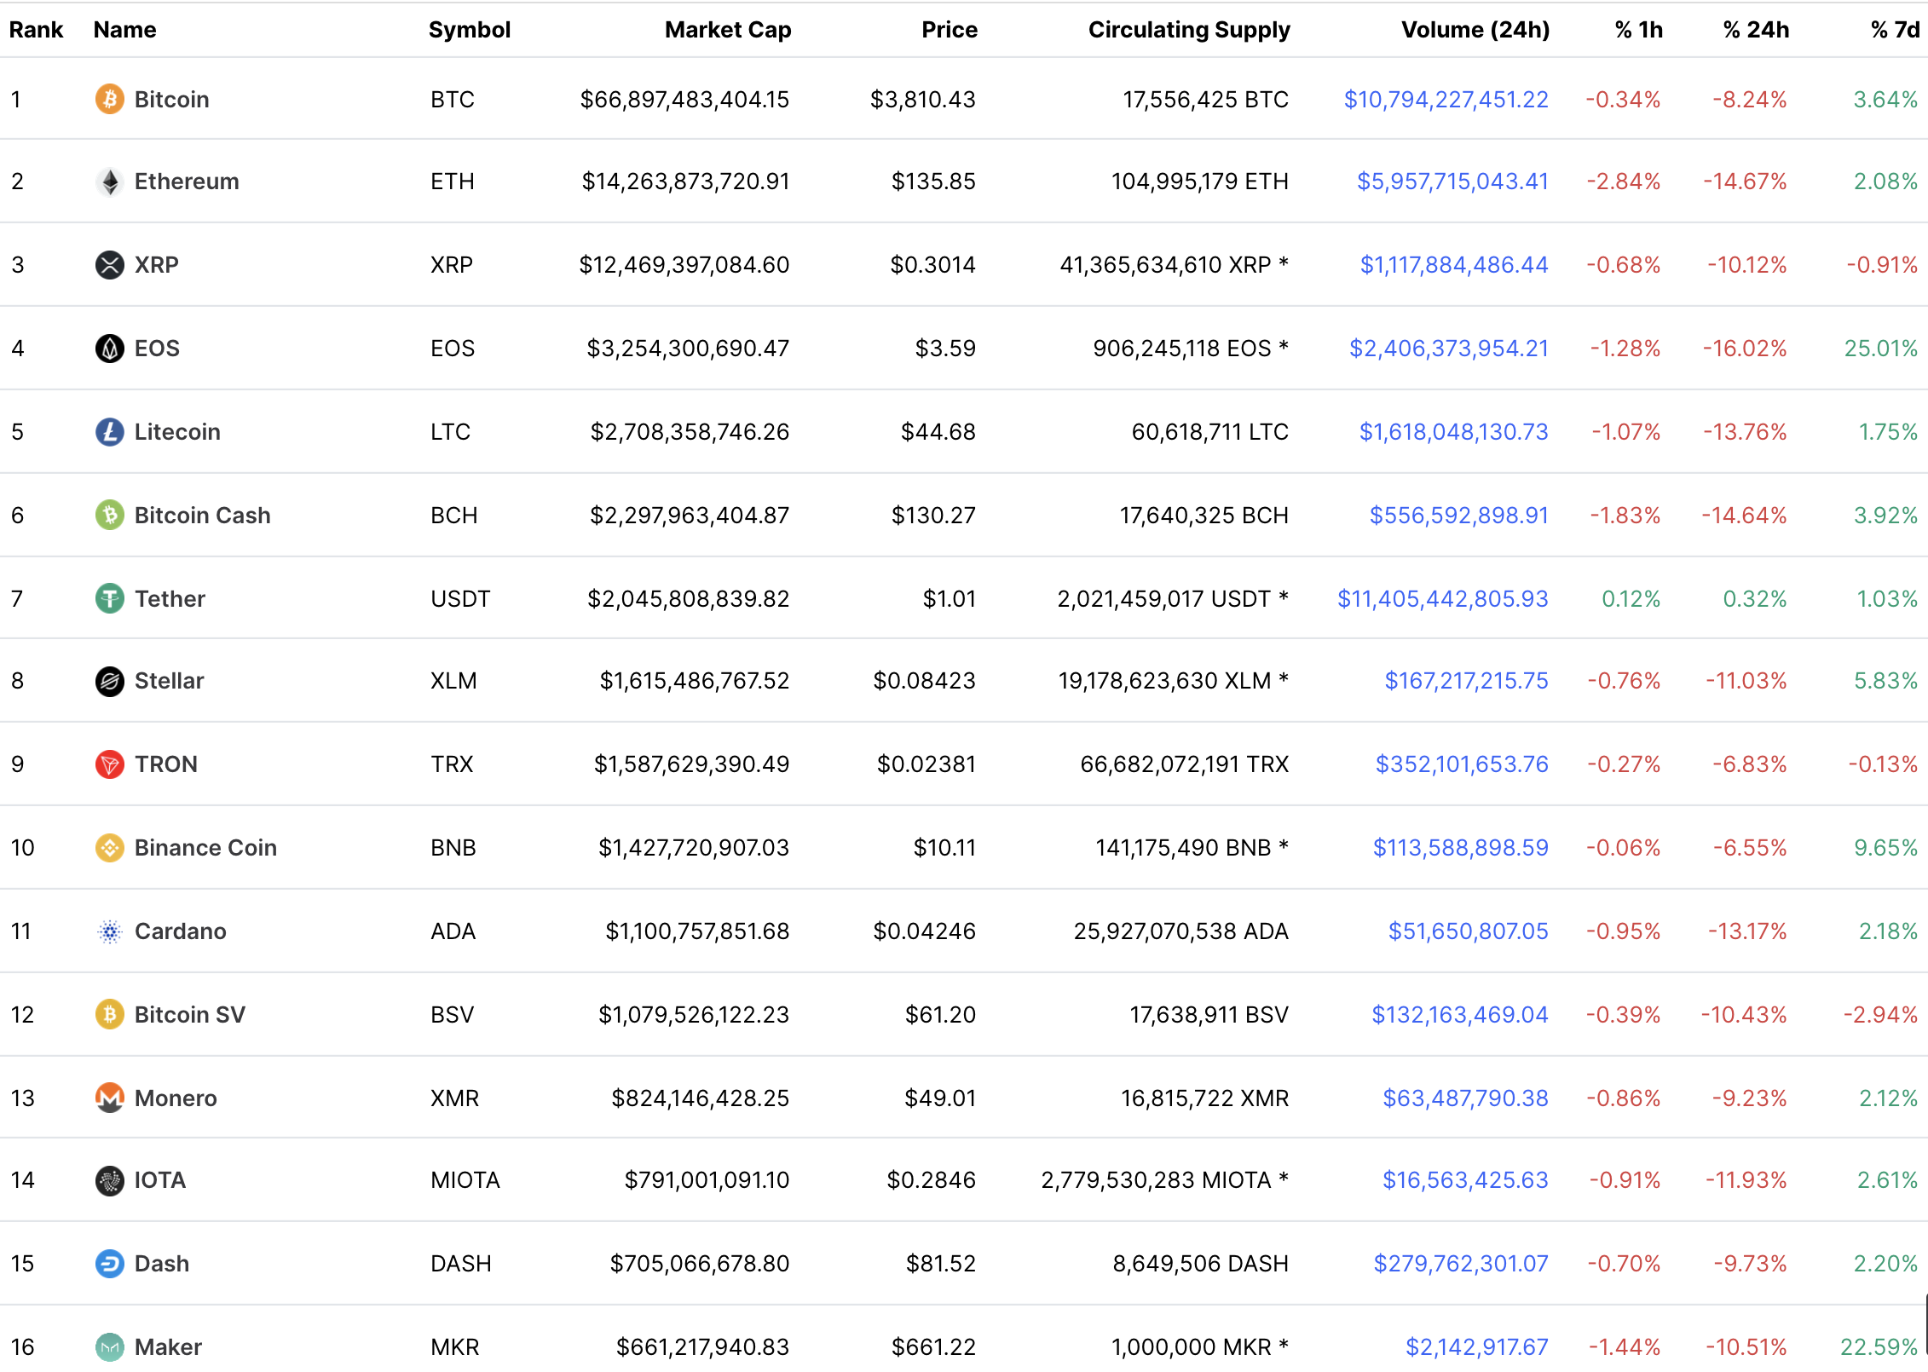Sort by the % 7d column header
Viewport: 1928px width, 1372px height.
pyautogui.click(x=1895, y=30)
